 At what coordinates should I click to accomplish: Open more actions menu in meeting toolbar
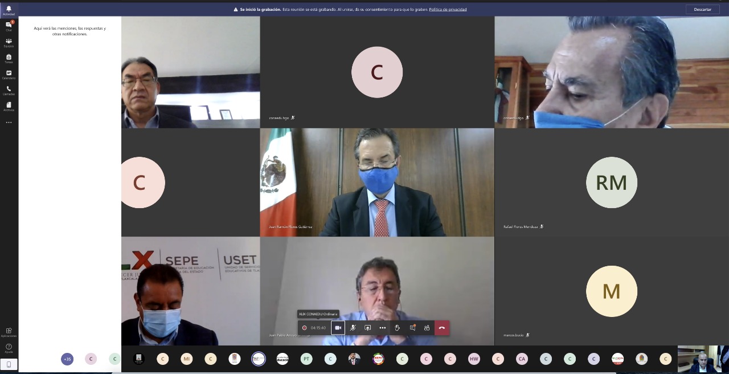tap(382, 328)
